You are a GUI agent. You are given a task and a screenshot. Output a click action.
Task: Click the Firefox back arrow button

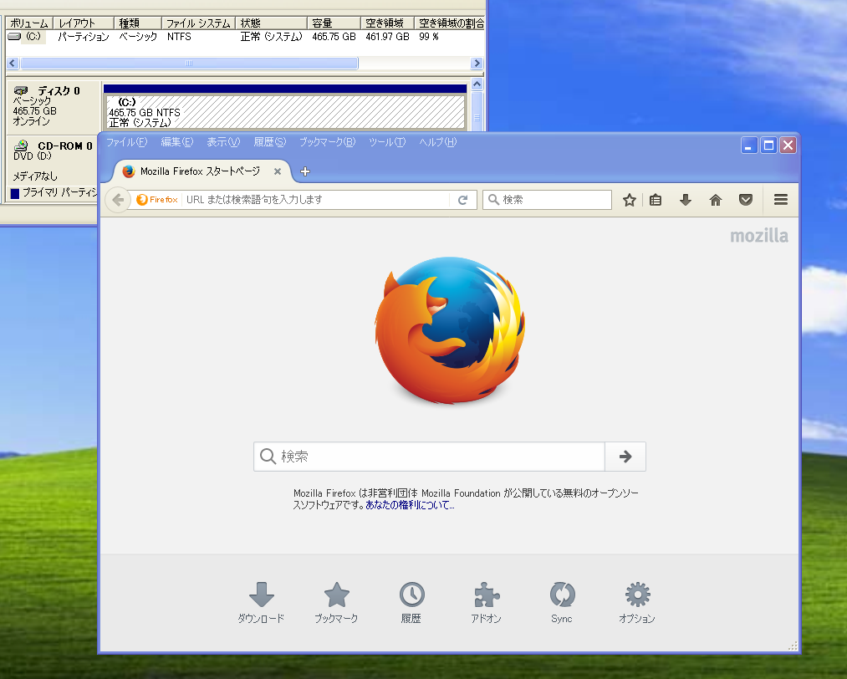(x=118, y=200)
